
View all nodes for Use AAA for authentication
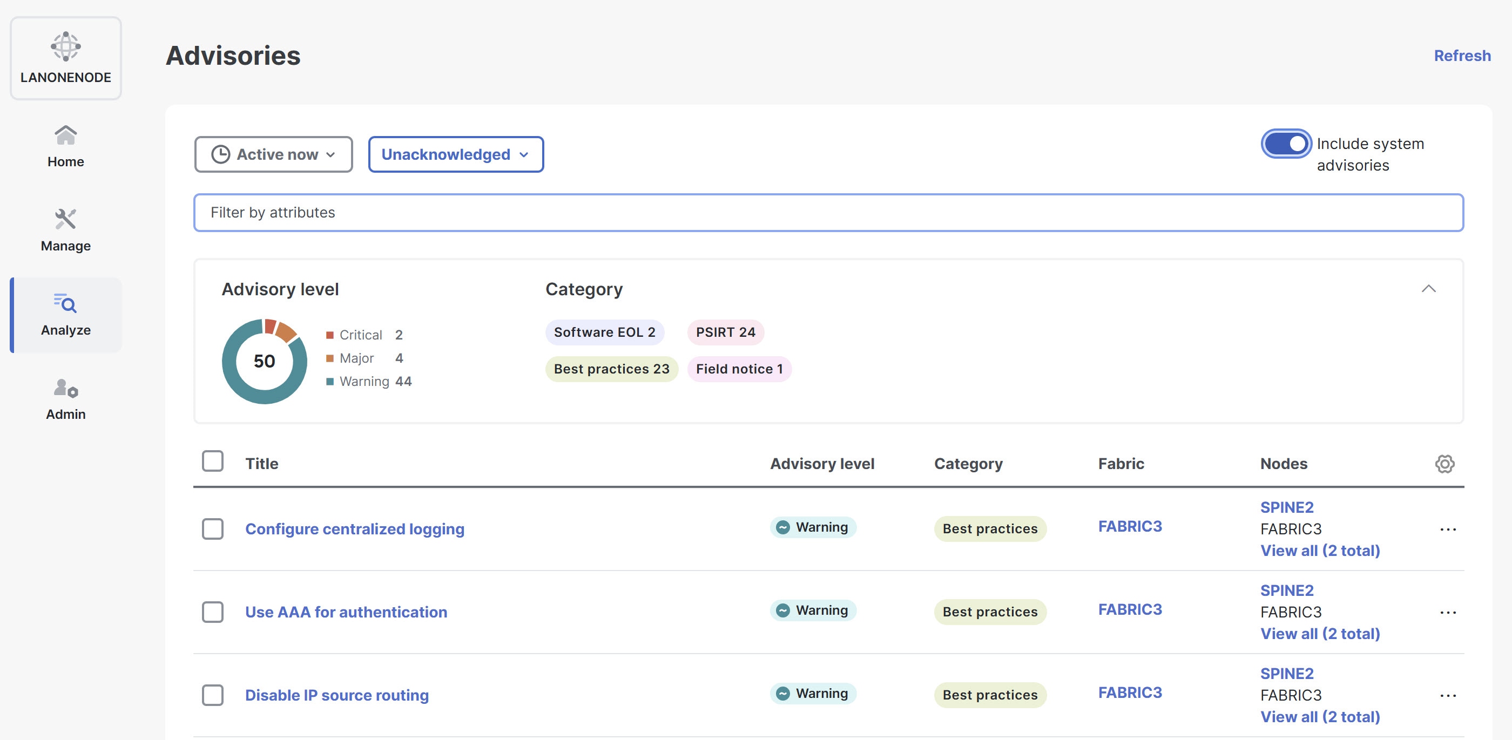click(1320, 634)
